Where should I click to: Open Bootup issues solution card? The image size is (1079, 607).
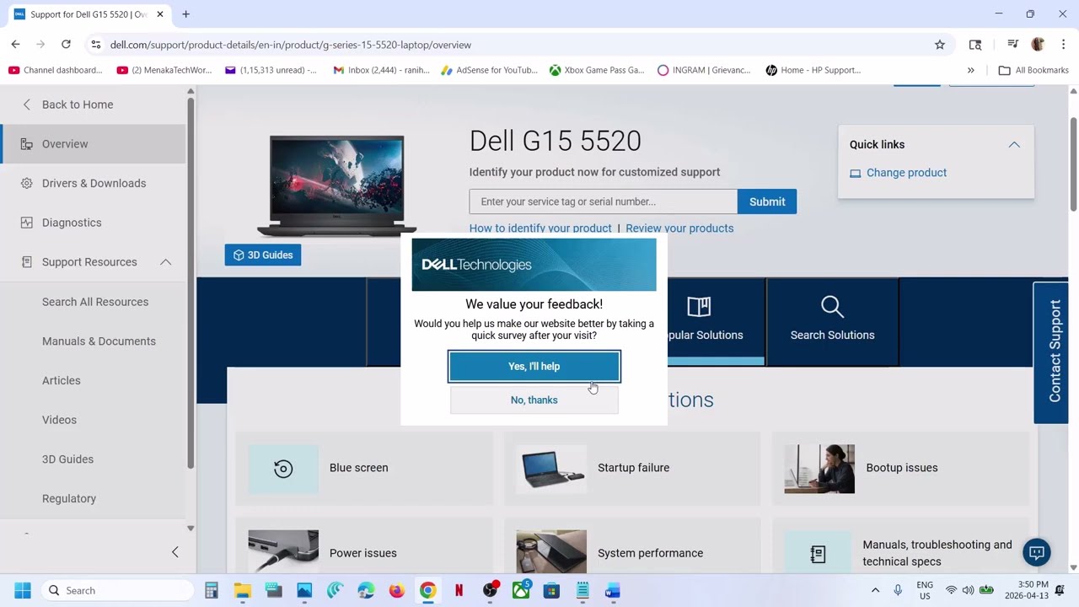(900, 468)
